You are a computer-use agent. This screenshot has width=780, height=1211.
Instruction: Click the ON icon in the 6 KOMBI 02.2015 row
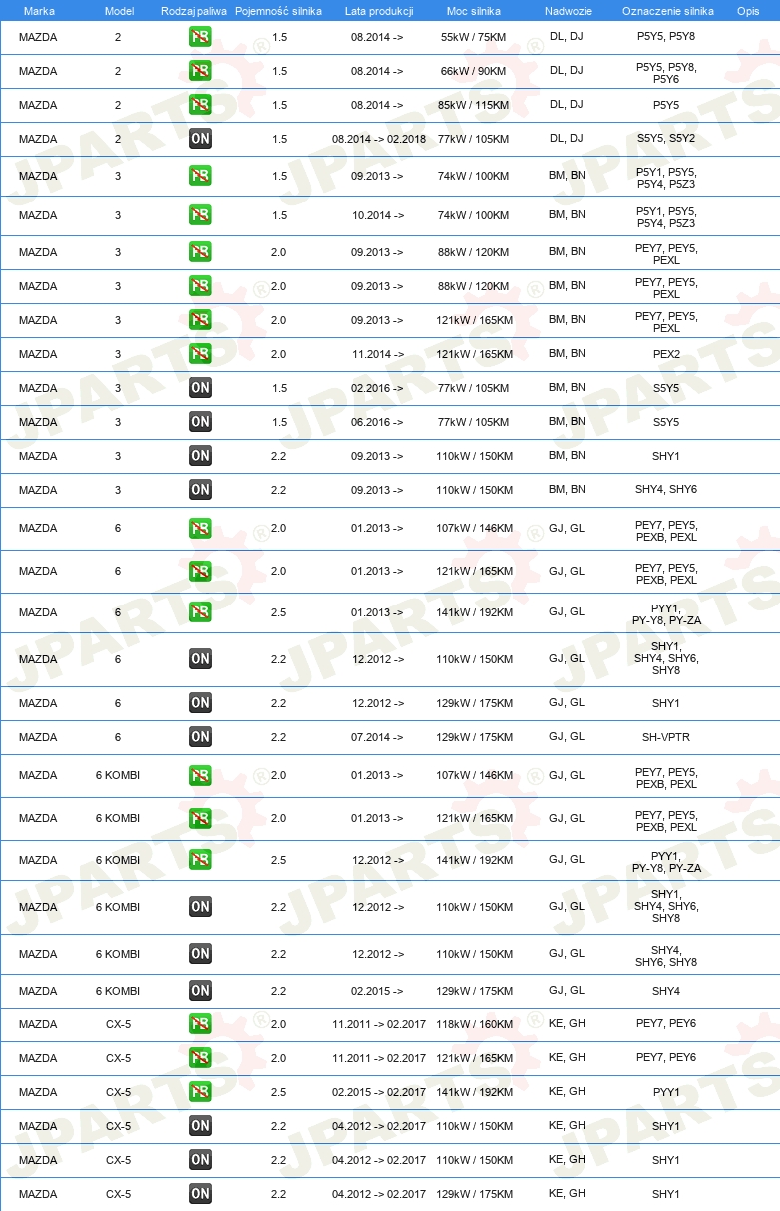pyautogui.click(x=200, y=991)
